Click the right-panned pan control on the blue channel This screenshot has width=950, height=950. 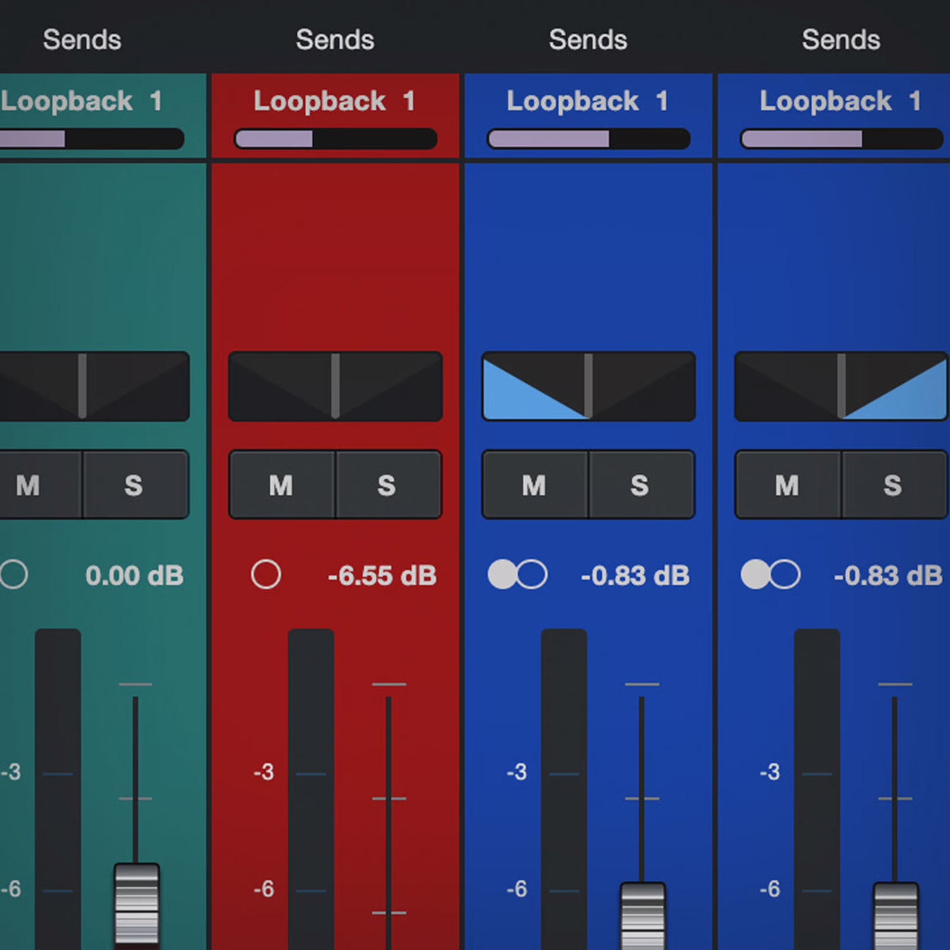(841, 387)
